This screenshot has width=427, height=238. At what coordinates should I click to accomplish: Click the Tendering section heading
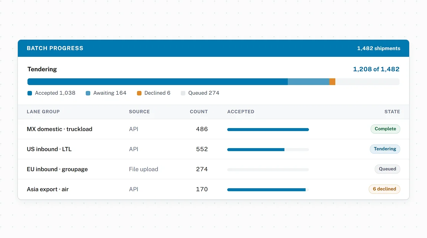coord(42,69)
